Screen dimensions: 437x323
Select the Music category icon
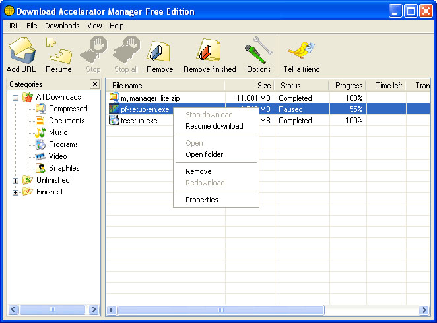[x=40, y=132]
